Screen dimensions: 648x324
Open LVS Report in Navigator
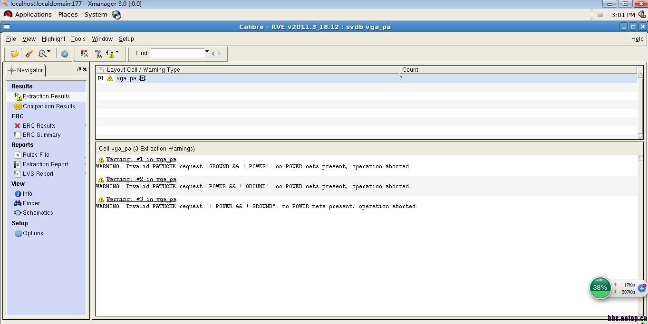(38, 174)
